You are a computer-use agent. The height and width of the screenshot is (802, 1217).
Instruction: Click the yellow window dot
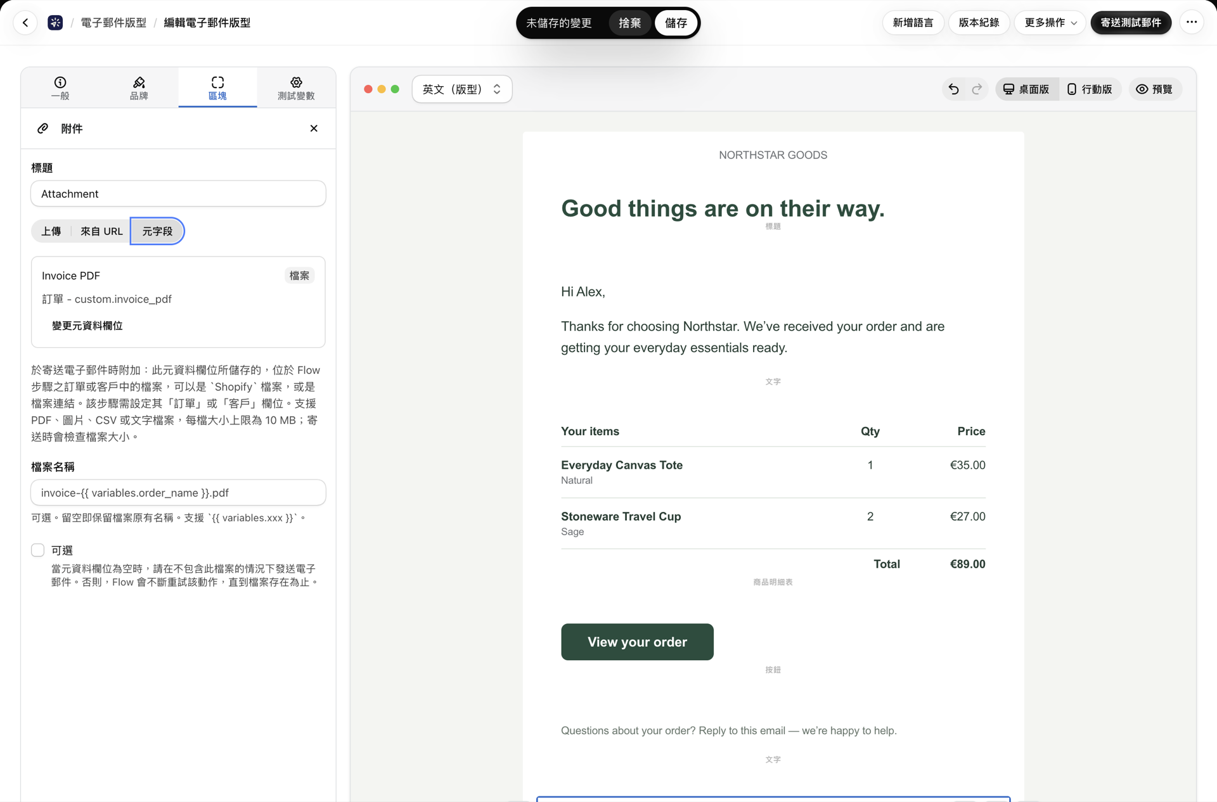(382, 89)
